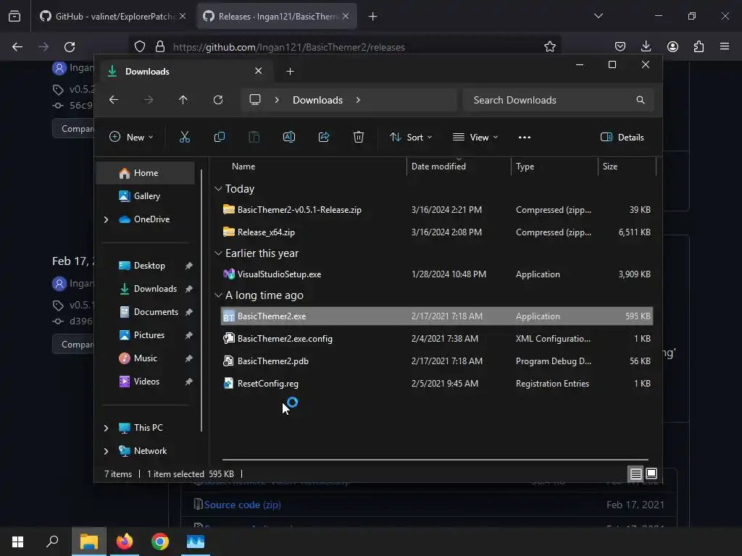Refresh the Downloads folder view
Screen dimensions: 742x556
217,100
